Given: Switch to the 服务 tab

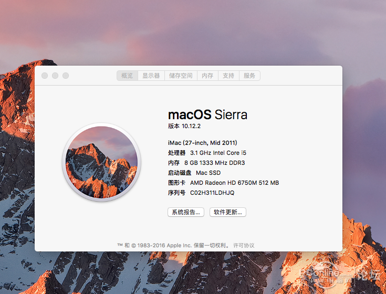Looking at the screenshot, I should coord(249,76).
